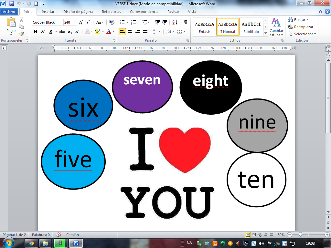Center align the text

(130, 32)
